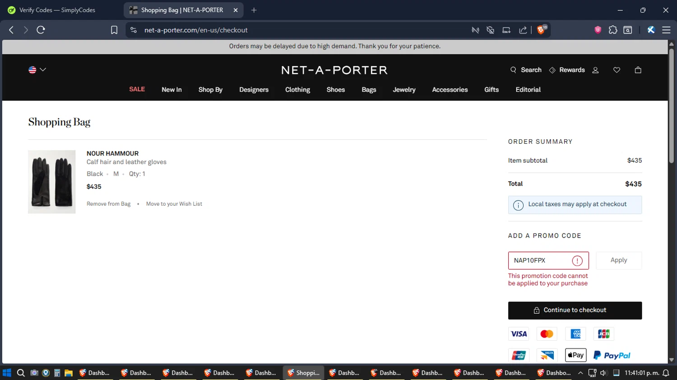Go to NET-A-PORTER logo home
This screenshot has height=380, width=677.
click(x=334, y=70)
